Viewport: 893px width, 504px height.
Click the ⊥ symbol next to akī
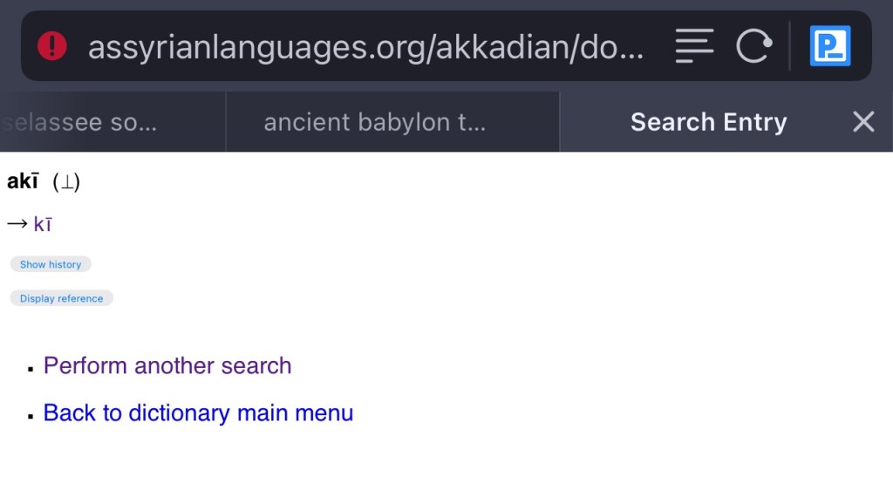[x=66, y=182]
